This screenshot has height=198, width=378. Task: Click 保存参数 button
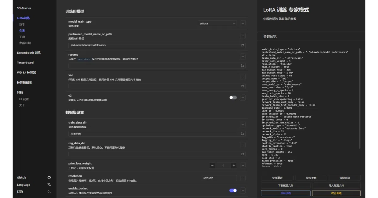(x=311, y=178)
